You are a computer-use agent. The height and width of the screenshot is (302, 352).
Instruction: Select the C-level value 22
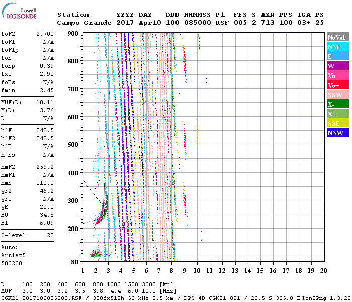(50, 235)
